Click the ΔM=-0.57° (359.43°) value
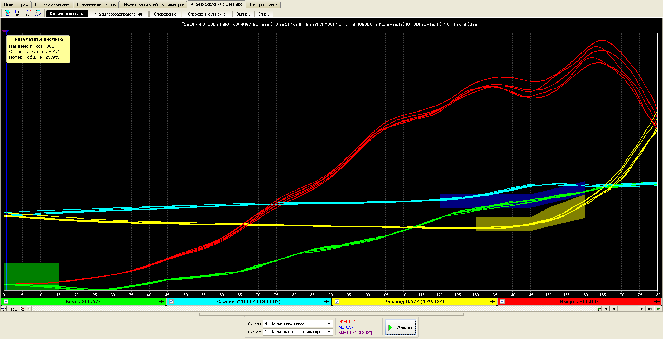663x339 pixels. pos(355,333)
